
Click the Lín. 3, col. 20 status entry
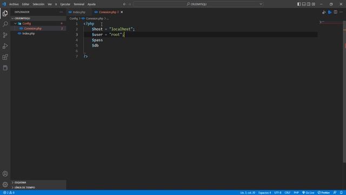point(248,193)
